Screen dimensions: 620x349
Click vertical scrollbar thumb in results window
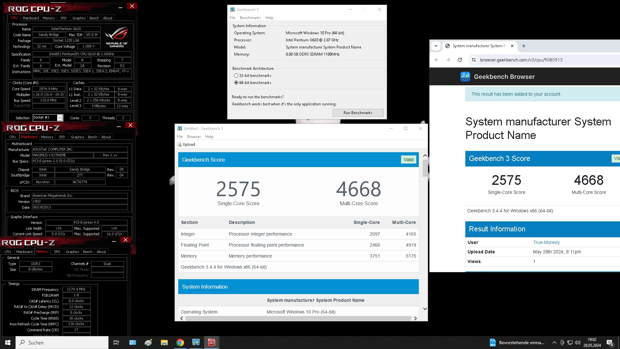(425, 168)
